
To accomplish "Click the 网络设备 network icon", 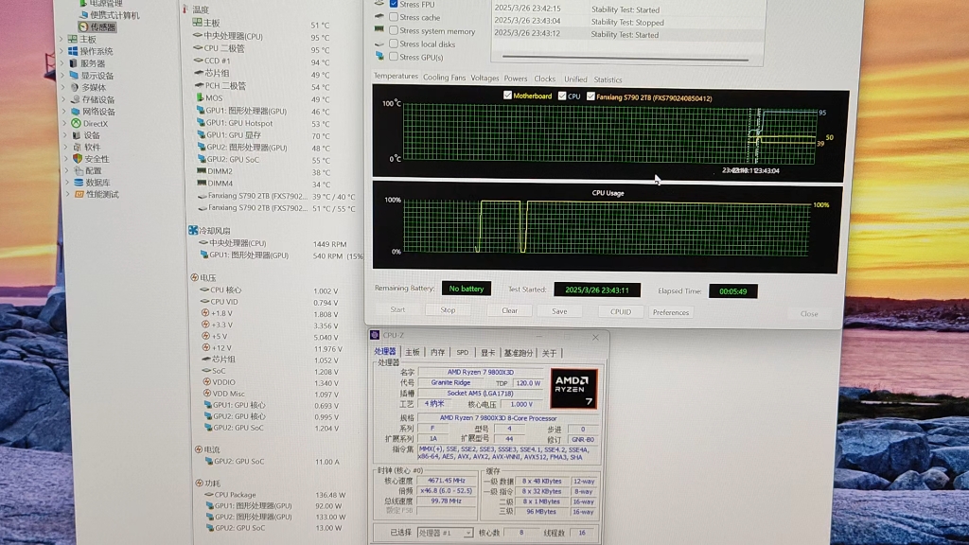I will coord(75,111).
